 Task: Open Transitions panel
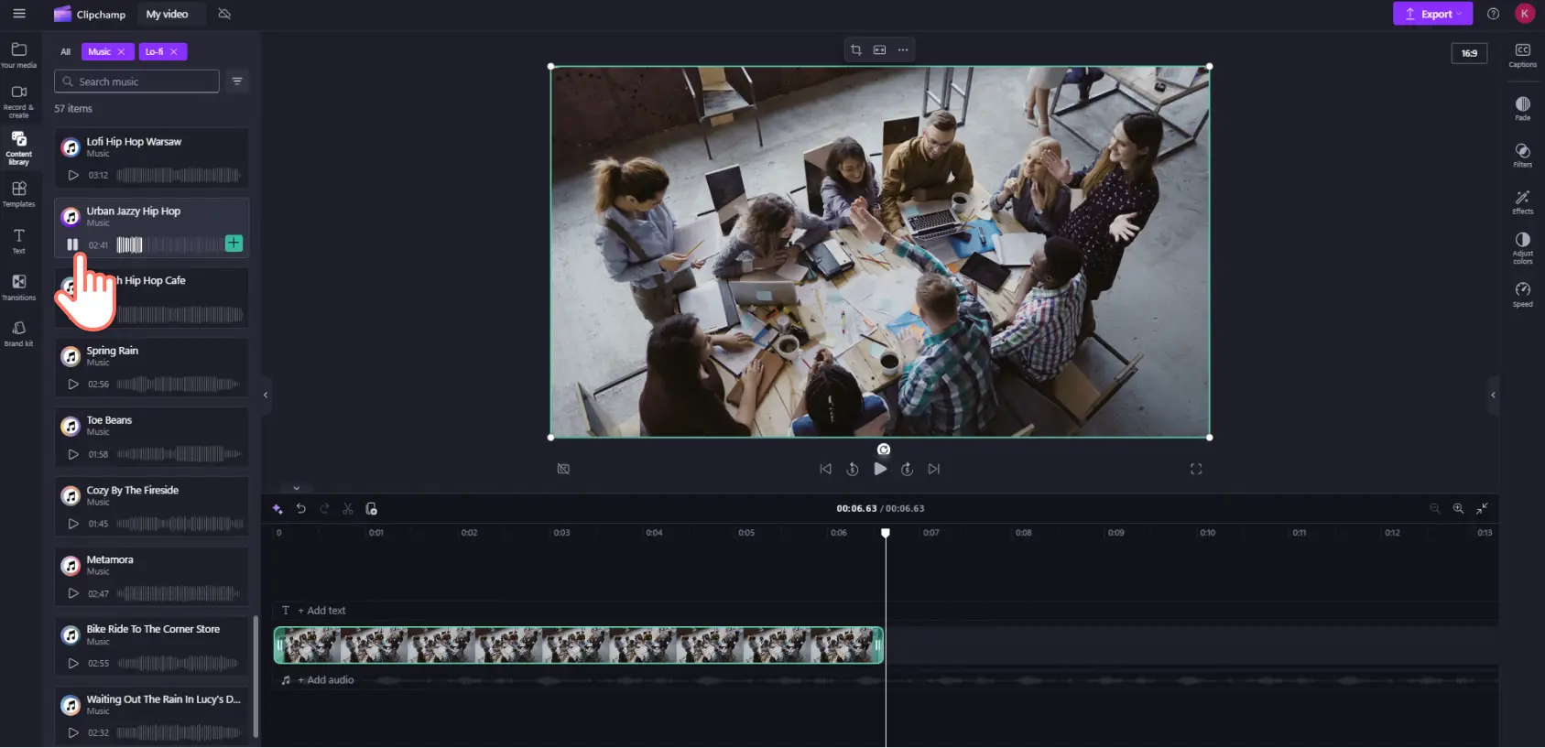19,287
